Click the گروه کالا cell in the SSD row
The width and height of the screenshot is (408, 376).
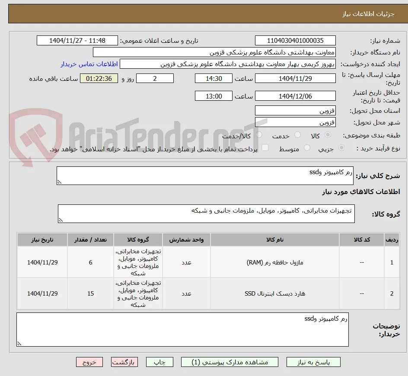138,293
